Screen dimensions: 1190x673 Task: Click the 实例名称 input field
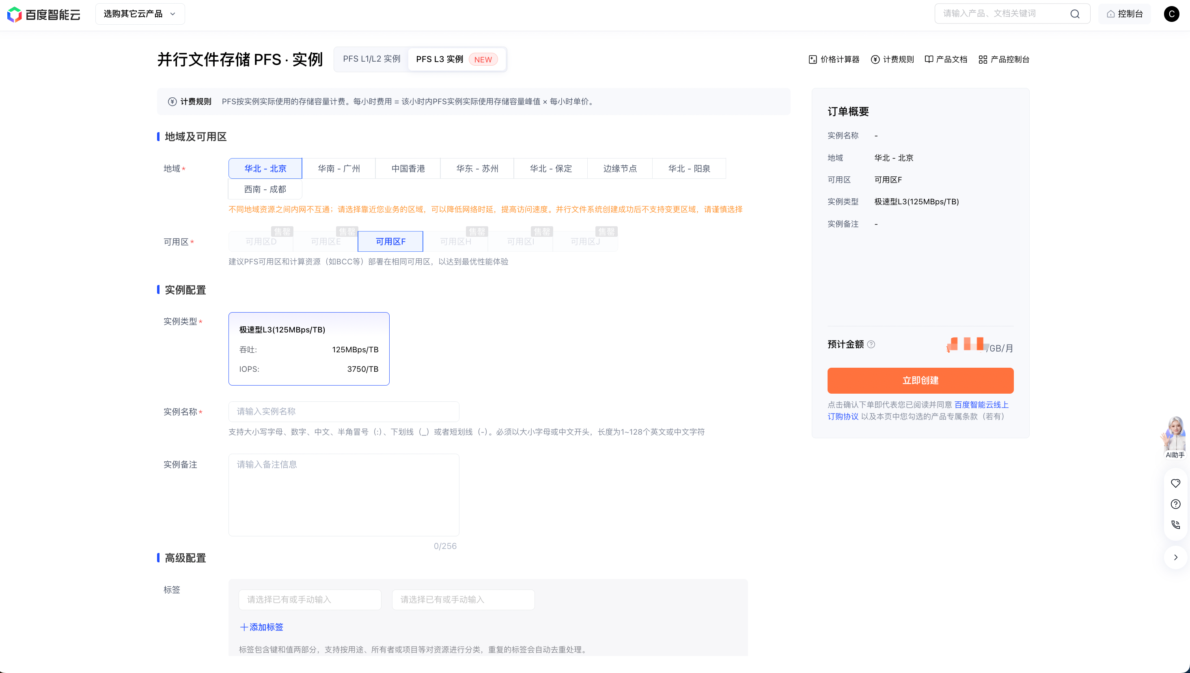(x=344, y=412)
